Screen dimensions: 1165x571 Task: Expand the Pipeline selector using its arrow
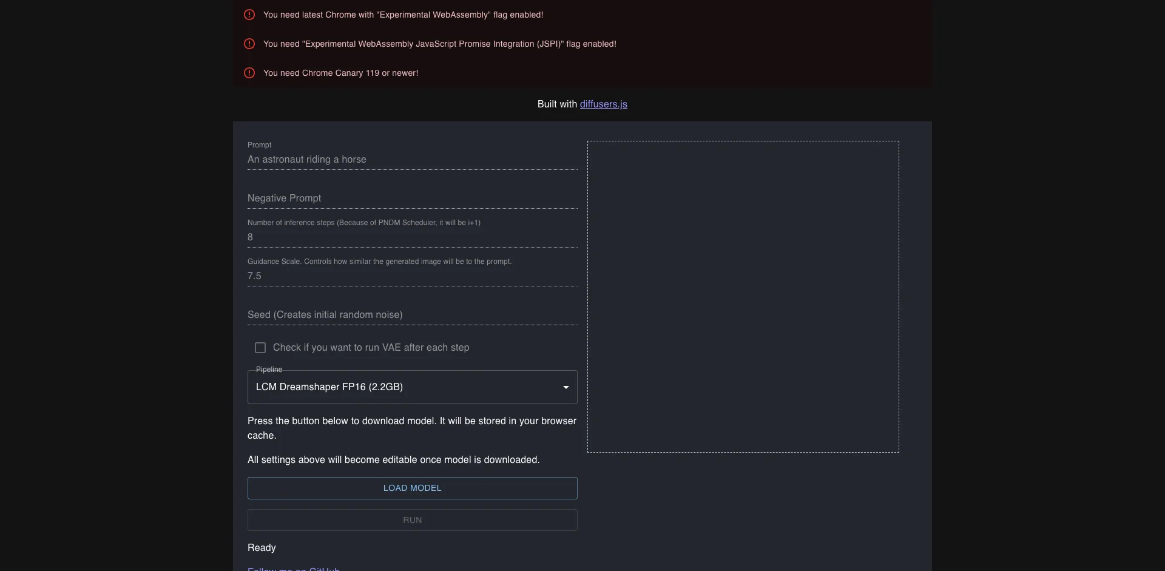tap(566, 387)
